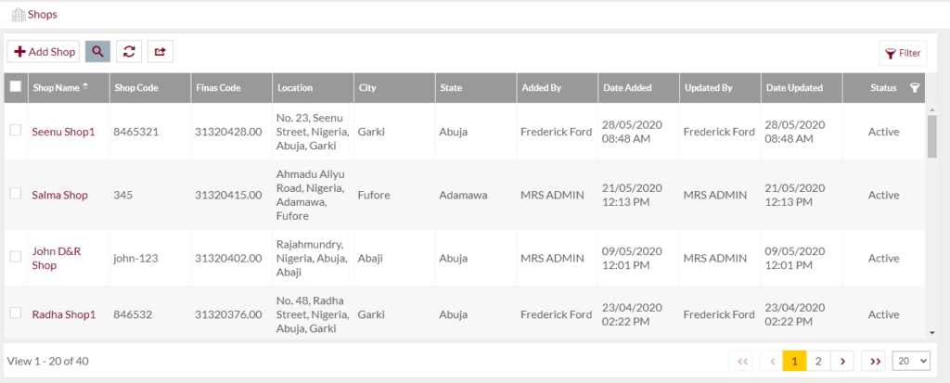Click the Shops building icon
Image resolution: width=950 pixels, height=383 pixels.
coord(18,14)
